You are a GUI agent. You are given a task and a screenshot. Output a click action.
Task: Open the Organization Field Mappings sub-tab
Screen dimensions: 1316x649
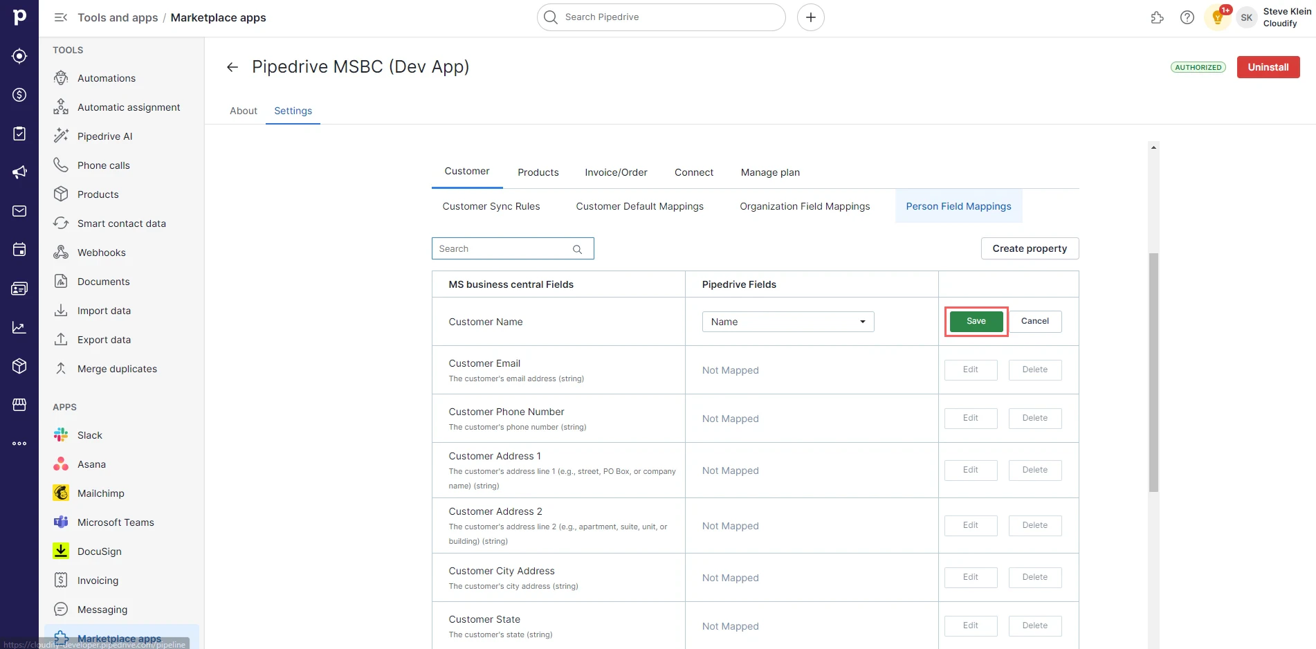pos(805,206)
